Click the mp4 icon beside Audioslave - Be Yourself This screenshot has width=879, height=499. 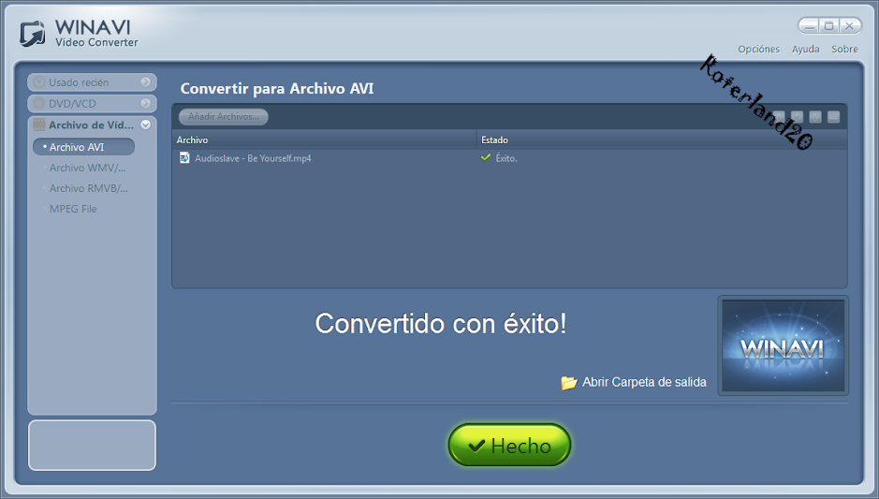(x=184, y=158)
